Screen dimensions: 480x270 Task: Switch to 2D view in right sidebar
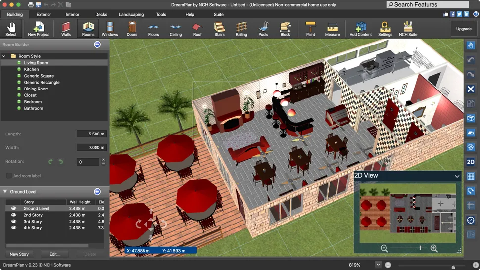tap(471, 162)
